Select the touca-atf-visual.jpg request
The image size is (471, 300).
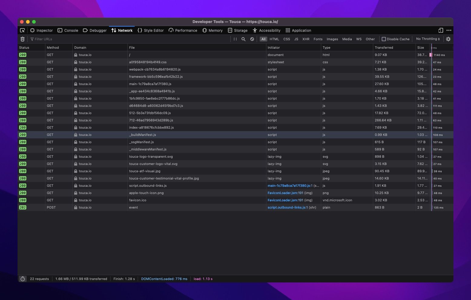point(236,171)
